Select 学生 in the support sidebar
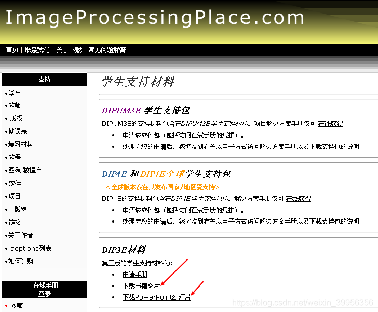The width and height of the screenshot is (378, 312). pos(15,94)
